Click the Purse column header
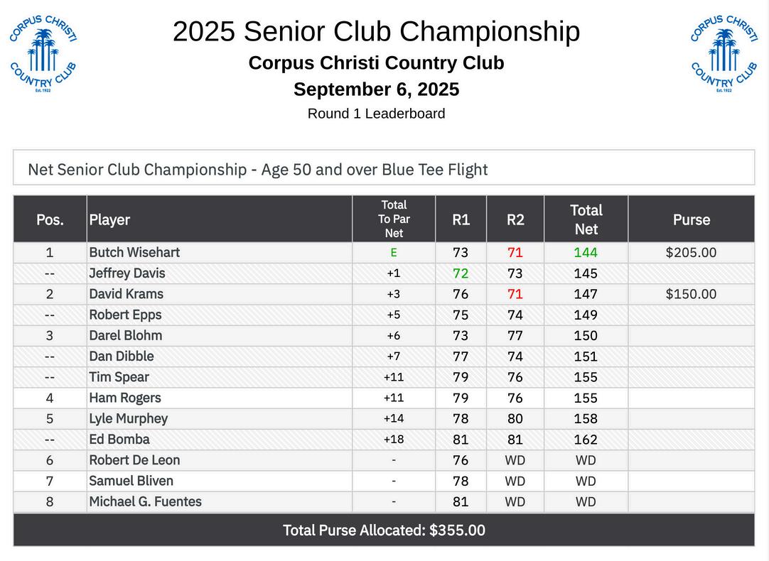 coord(692,219)
